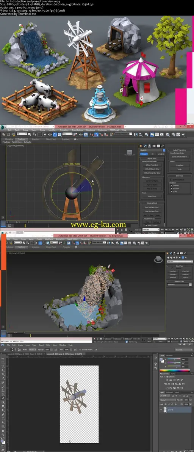Select the Magic Wand tool in Photoshop
194x452 pixels.
click(3, 370)
